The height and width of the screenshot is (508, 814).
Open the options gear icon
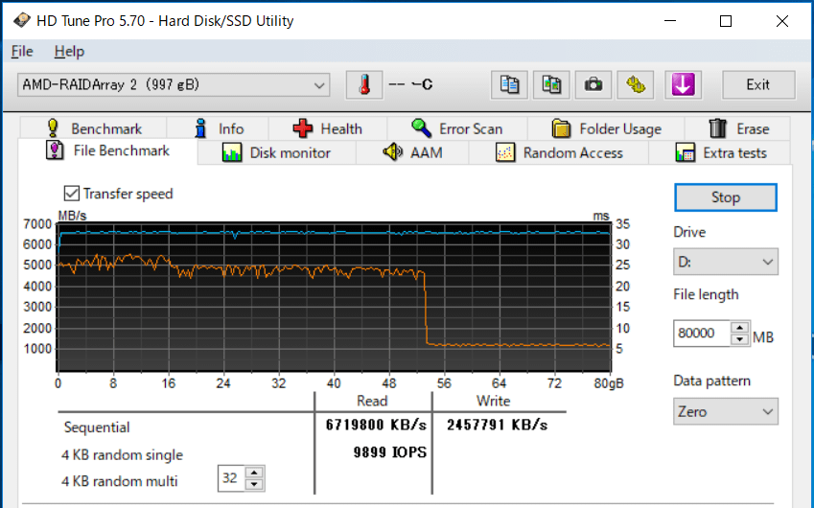(636, 84)
